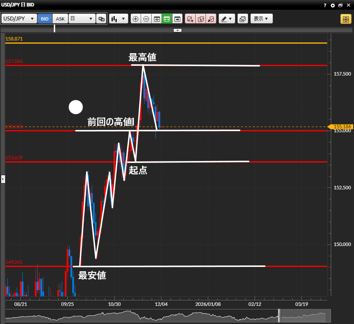
Task: Open the drawing pen tool menu
Action: point(226,19)
